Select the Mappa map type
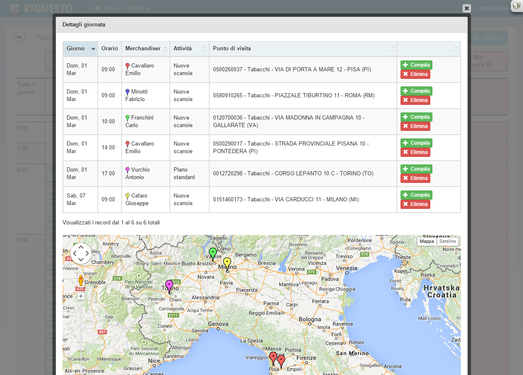 [427, 241]
